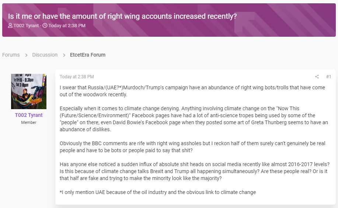Visit the purple T002 Tyrant username link
The width and height of the screenshot is (338, 208).
click(x=29, y=115)
